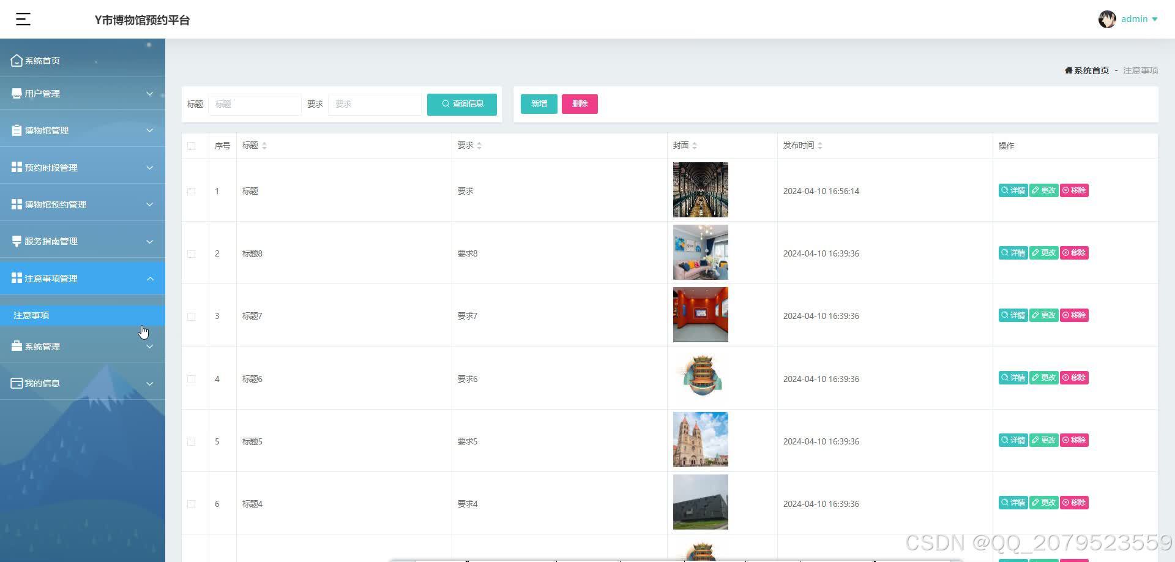Open the 我的信息 menu label
This screenshot has width=1175, height=562.
(x=42, y=383)
